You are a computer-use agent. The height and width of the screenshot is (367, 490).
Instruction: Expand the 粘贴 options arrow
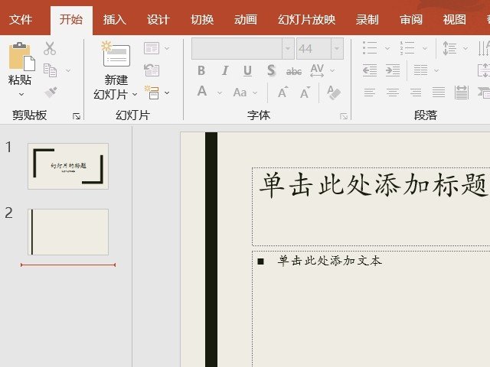click(21, 94)
